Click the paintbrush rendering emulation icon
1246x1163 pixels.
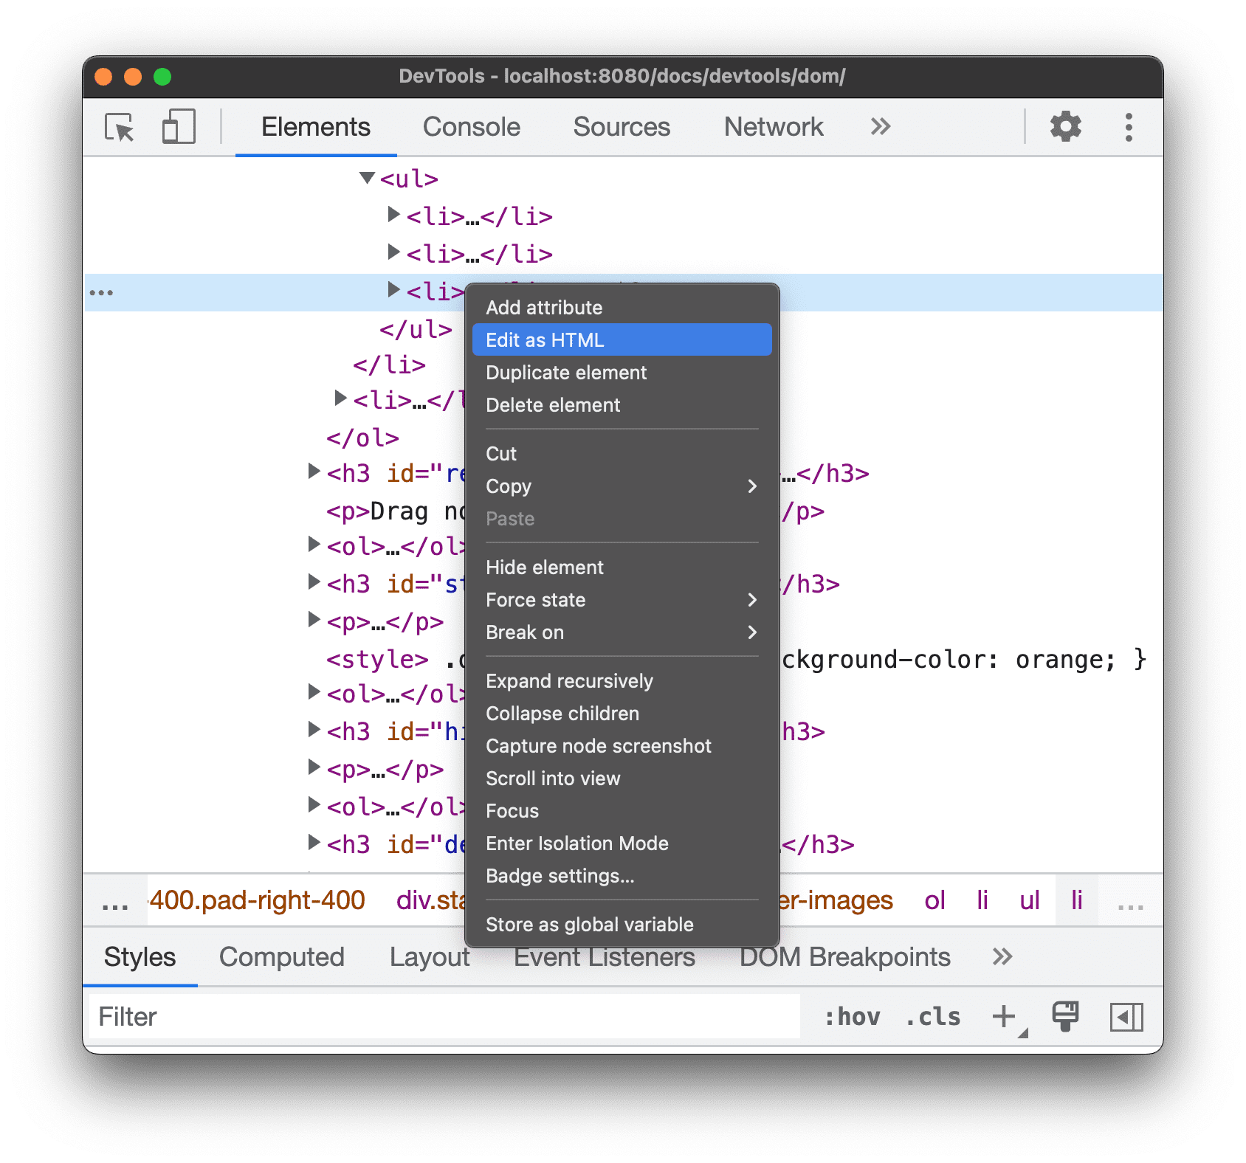pyautogui.click(x=1065, y=1016)
